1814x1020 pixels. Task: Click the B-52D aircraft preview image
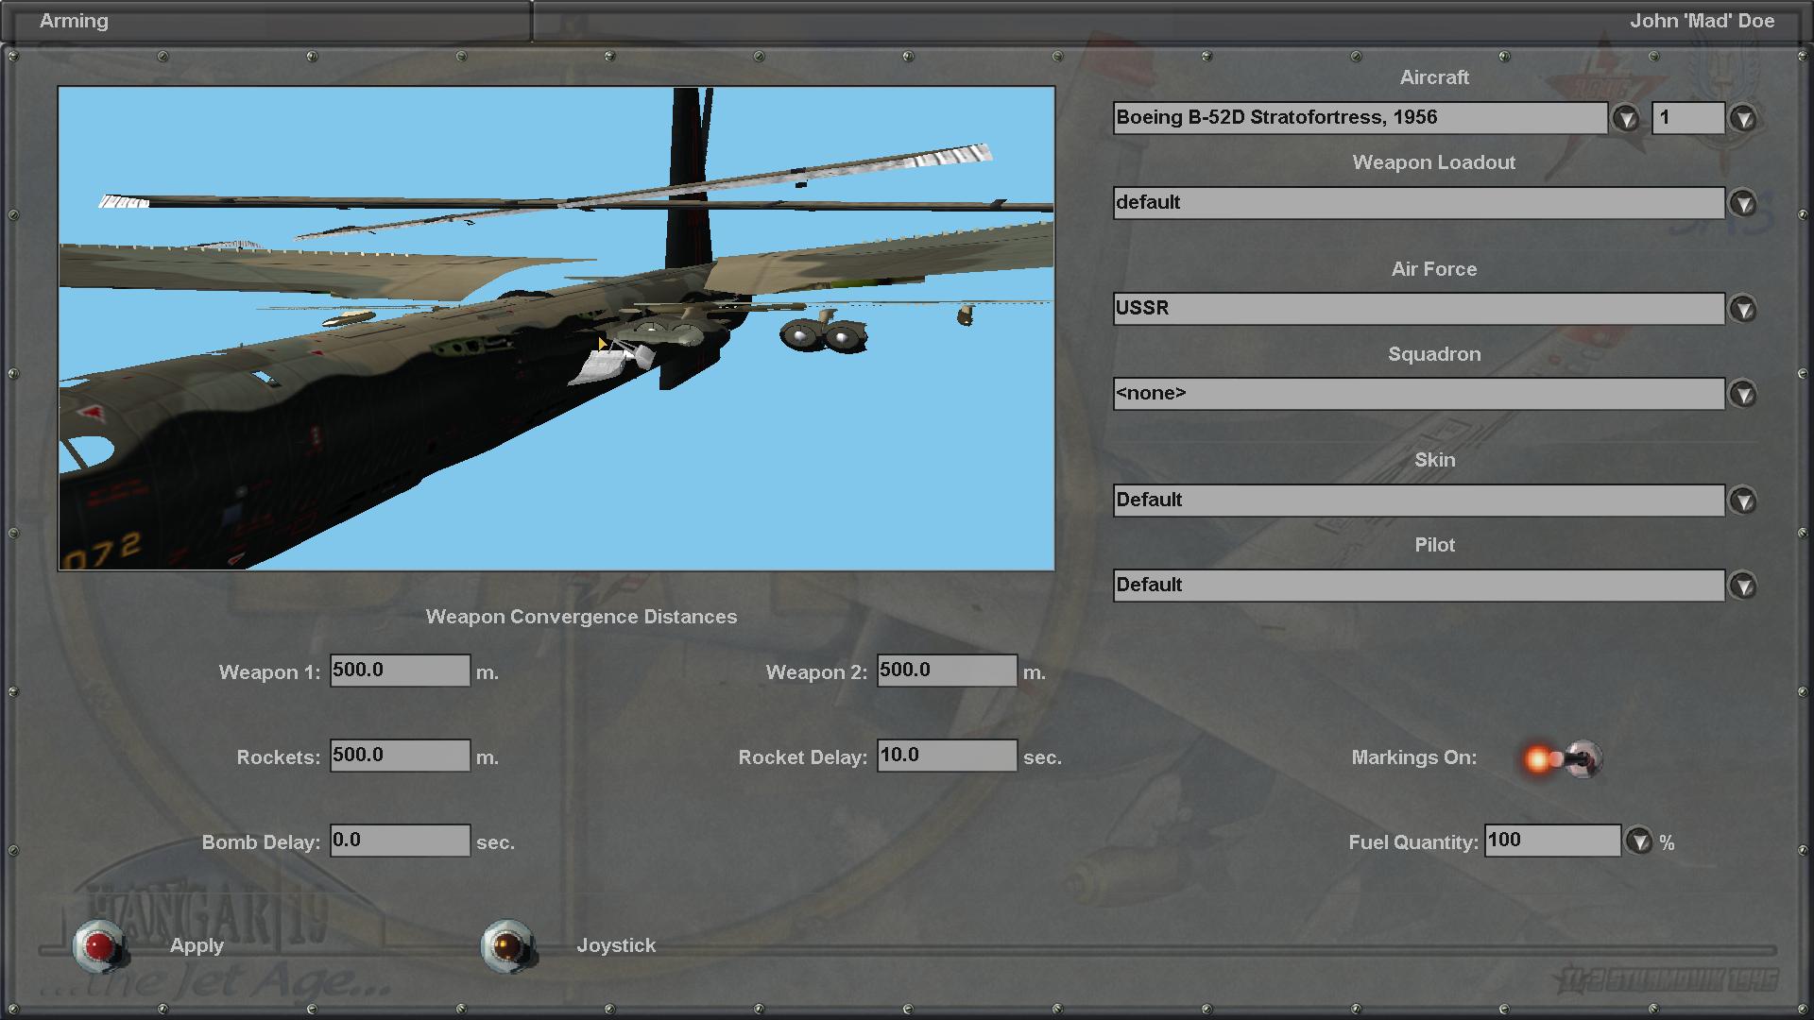point(556,329)
